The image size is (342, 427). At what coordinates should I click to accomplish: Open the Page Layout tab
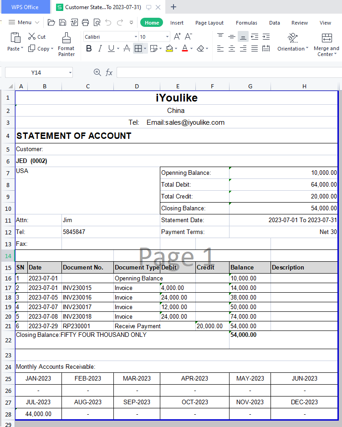(209, 23)
